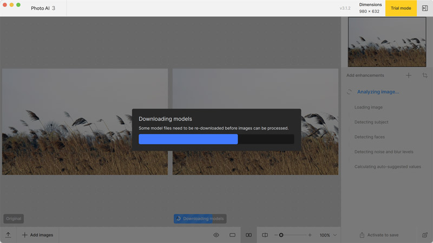The image size is (433, 243).
Task: Click the zoom-out minus sign on zoom slider
Action: point(275,235)
